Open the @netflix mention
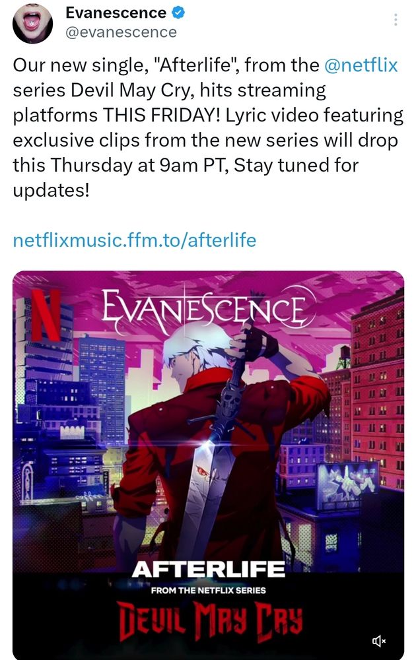This screenshot has width=416, height=660. [x=361, y=65]
